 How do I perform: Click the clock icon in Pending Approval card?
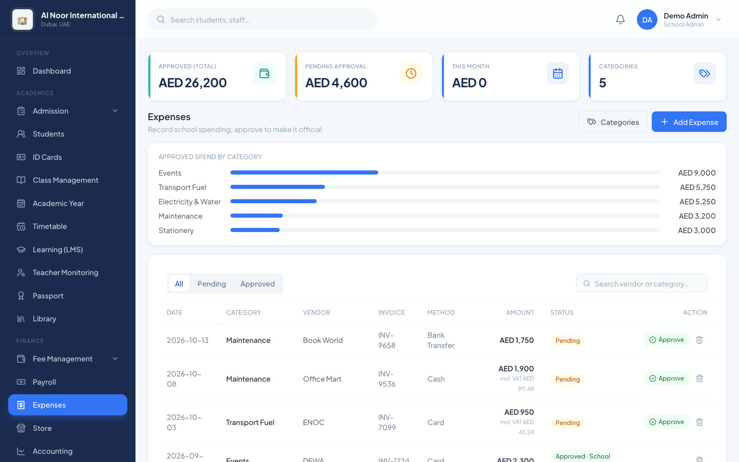click(x=411, y=73)
